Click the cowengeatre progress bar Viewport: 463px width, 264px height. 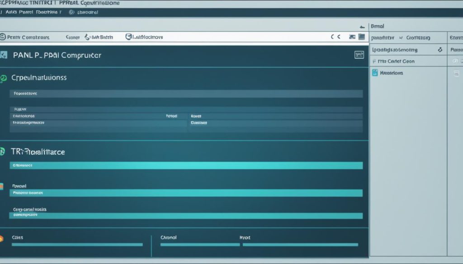(x=186, y=215)
